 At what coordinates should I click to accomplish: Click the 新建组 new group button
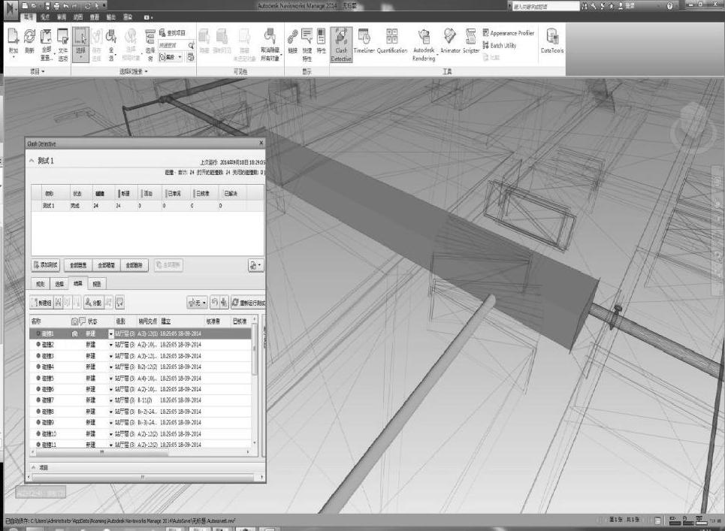tap(41, 303)
